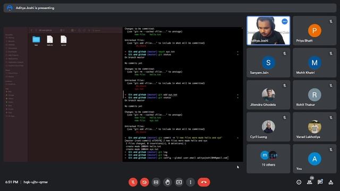Screen dimensions: 340x191
Task: Click Varad Lakhotiya's muted microphone indicator
Action: tap(330, 118)
